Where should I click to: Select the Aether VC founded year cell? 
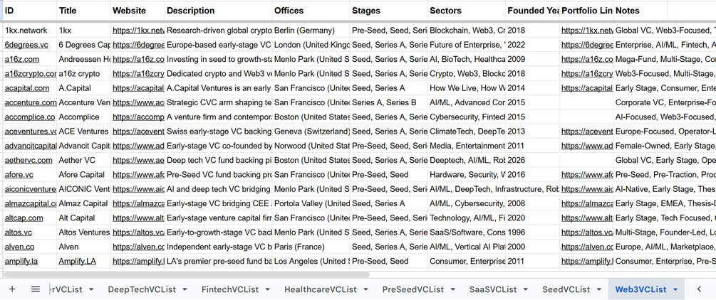(x=533, y=161)
